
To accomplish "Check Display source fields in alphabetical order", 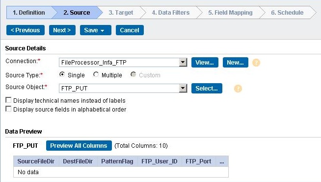I will (x=8, y=109).
